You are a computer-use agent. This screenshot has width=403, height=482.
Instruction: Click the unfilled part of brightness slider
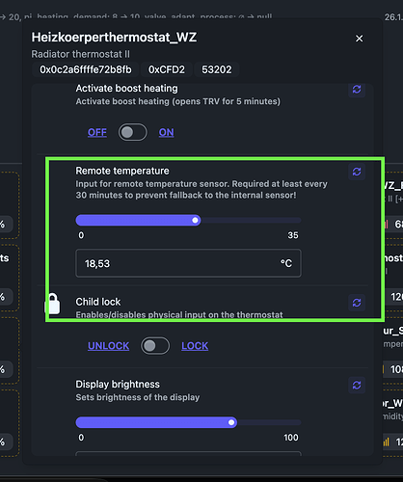pyautogui.click(x=269, y=422)
